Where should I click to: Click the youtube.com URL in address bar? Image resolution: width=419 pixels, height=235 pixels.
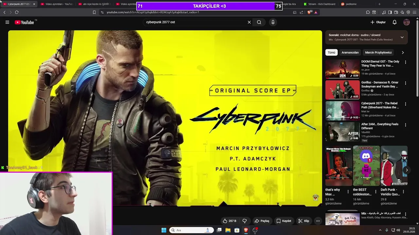[x=153, y=12]
